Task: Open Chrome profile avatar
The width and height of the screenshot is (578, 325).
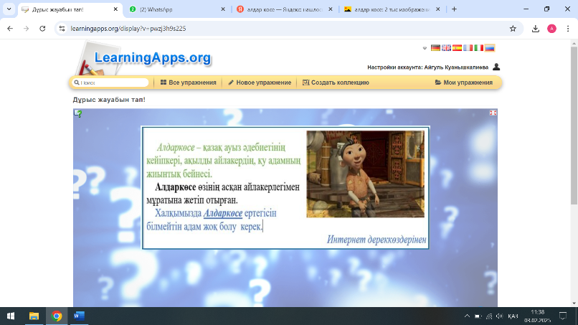Action: (x=552, y=29)
